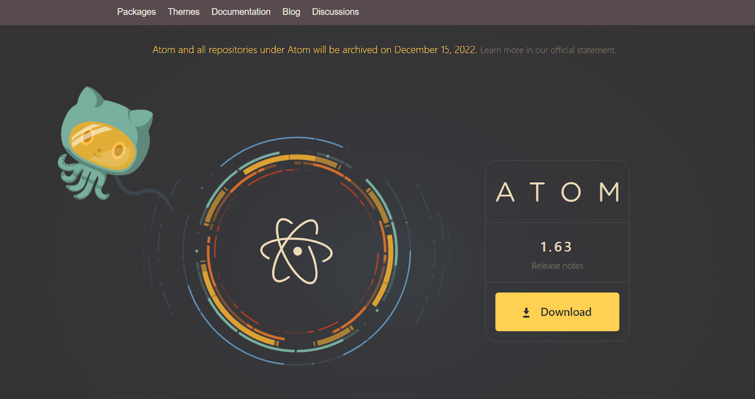Viewport: 755px width, 399px height.
Task: Open the 'Learn more in our official statement' link
Action: pos(548,50)
